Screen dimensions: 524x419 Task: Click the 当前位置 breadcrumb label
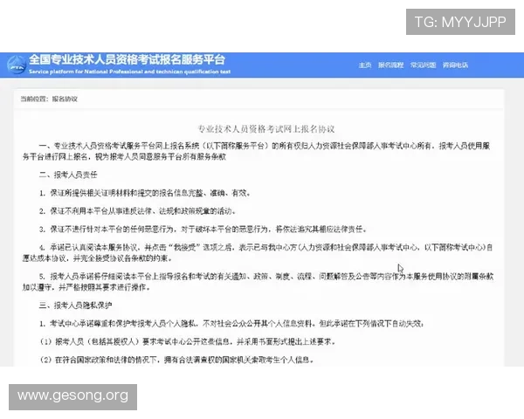coord(33,99)
